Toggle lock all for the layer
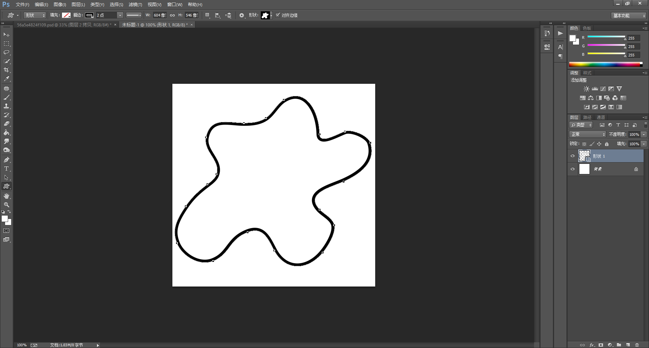649x348 pixels. 607,144
